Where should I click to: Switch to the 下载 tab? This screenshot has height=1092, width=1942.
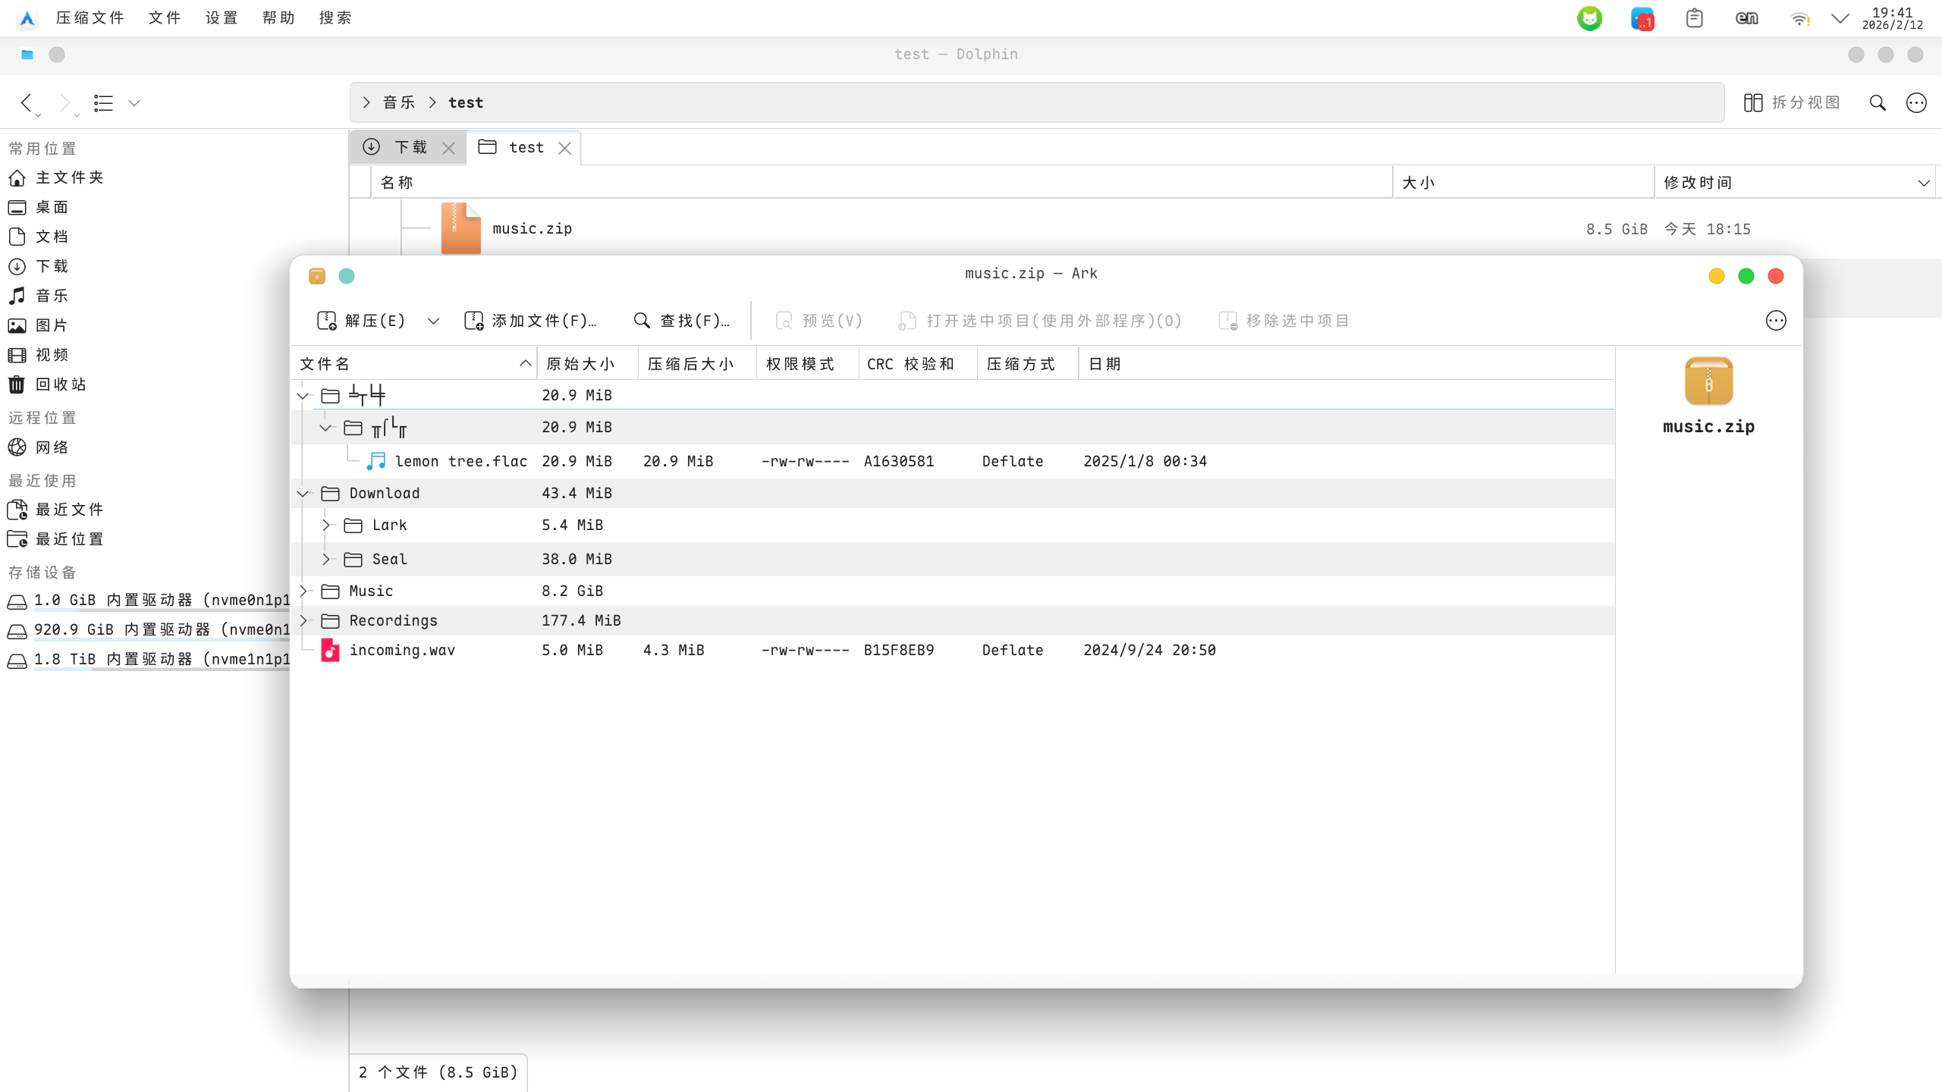coord(410,147)
